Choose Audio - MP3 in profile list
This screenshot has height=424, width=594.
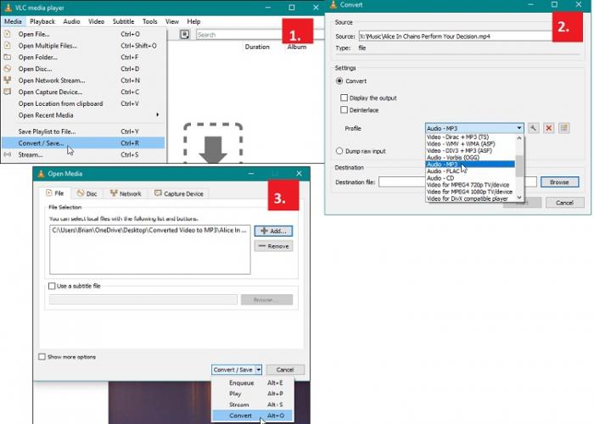pyautogui.click(x=470, y=165)
